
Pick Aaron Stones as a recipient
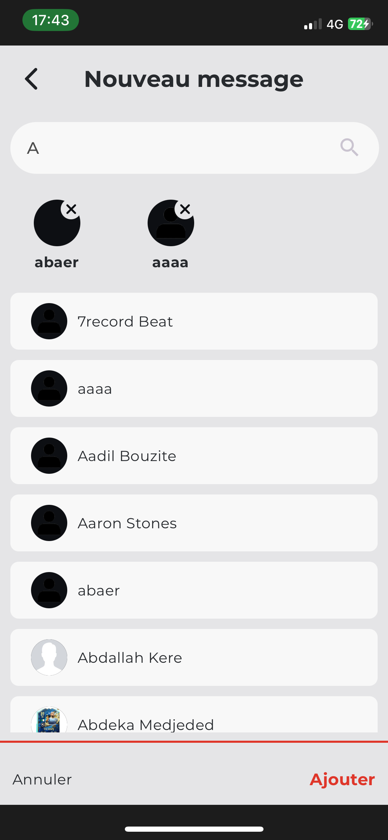tap(194, 523)
